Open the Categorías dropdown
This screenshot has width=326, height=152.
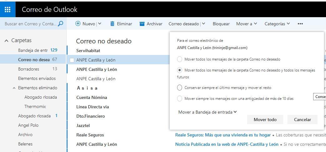[x=277, y=24]
